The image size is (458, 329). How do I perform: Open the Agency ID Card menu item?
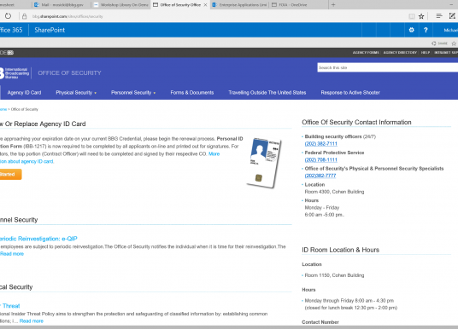[x=24, y=93]
